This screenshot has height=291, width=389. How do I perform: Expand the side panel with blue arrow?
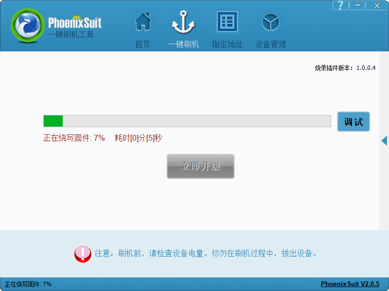pyautogui.click(x=384, y=141)
